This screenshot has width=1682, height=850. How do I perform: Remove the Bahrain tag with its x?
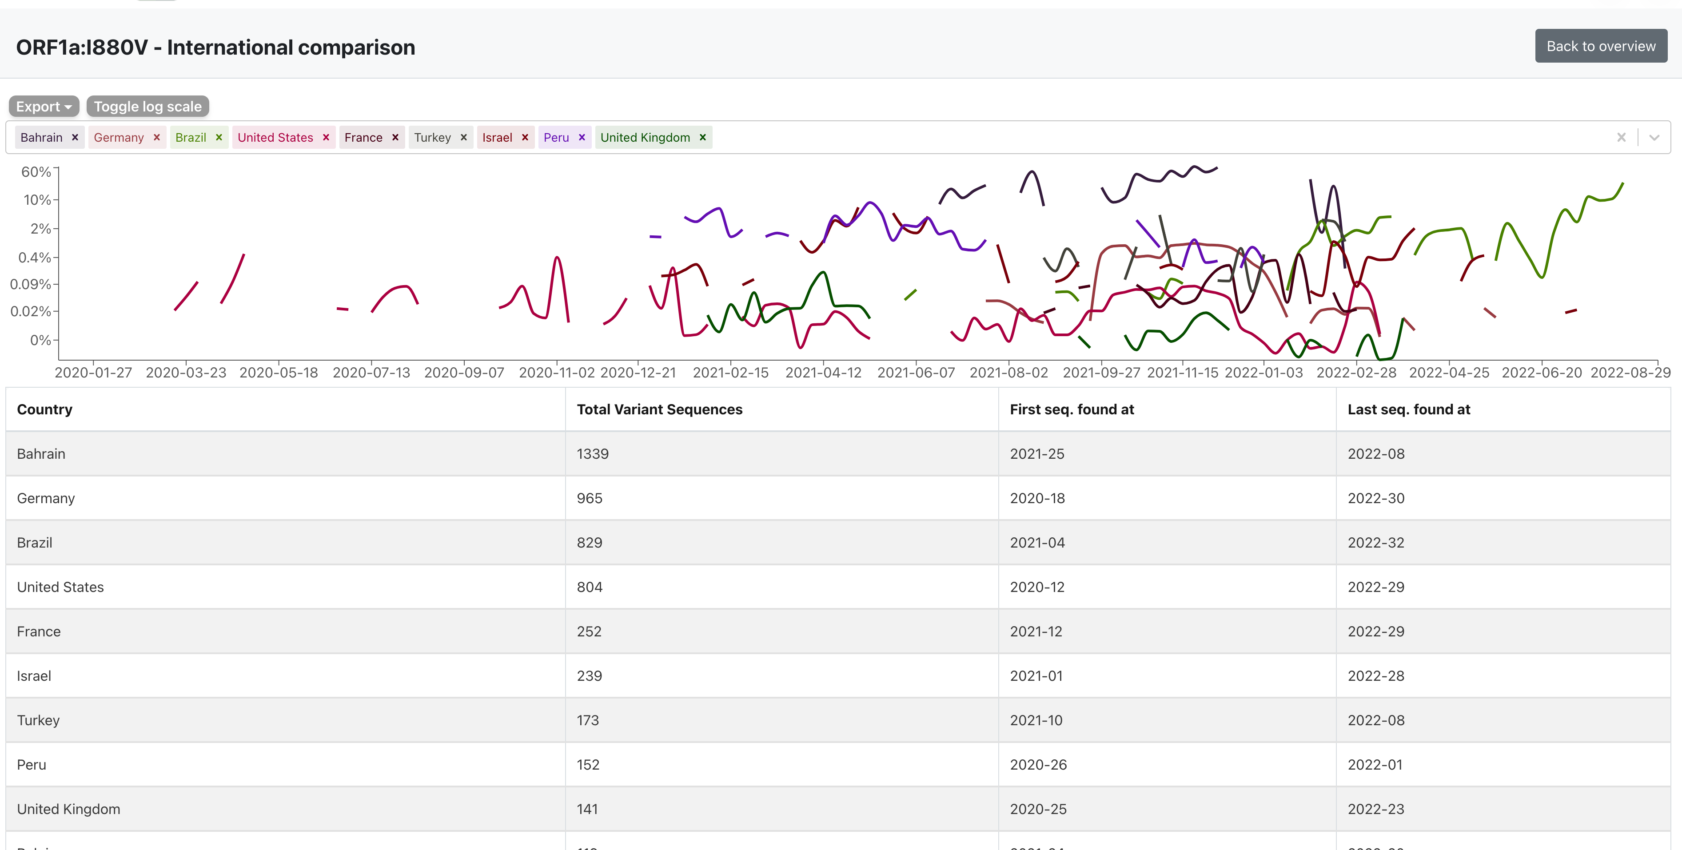(x=75, y=137)
